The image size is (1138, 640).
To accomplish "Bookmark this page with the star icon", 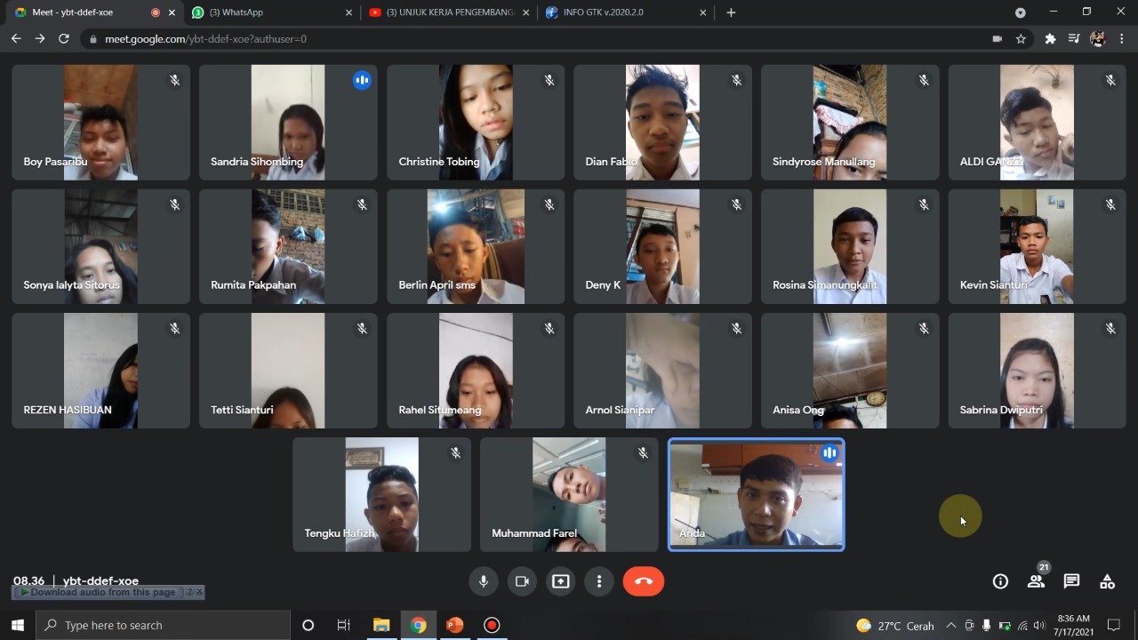I will click(x=1021, y=39).
